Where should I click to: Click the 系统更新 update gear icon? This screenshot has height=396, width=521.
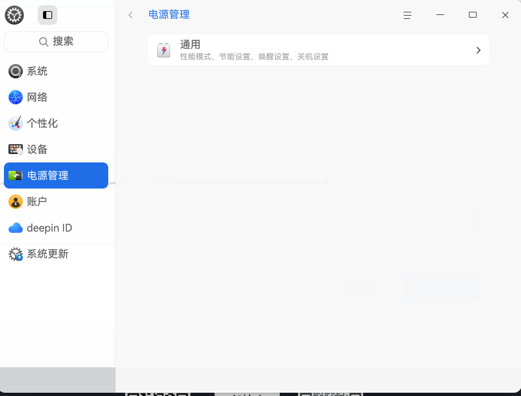tap(15, 254)
